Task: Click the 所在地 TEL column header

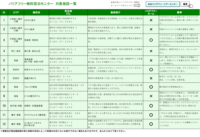Action: click(68, 12)
